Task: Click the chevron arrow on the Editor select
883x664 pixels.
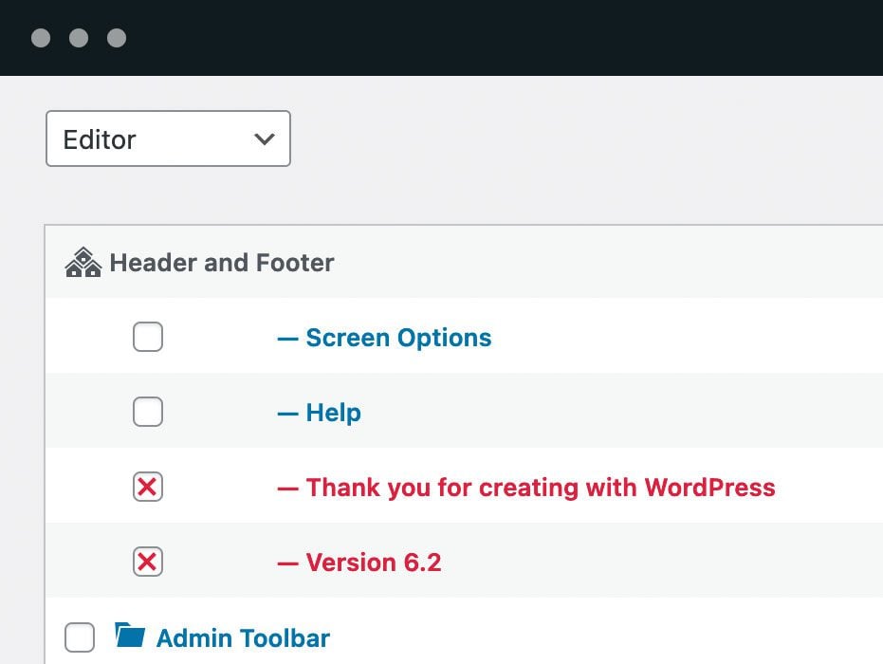Action: pyautogui.click(x=265, y=139)
